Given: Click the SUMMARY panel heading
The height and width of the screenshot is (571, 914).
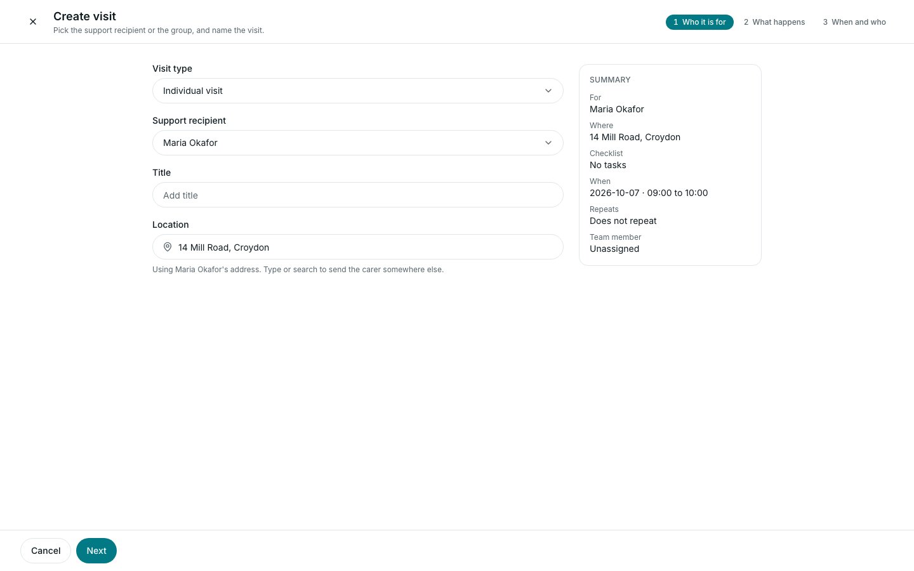Looking at the screenshot, I should point(610,80).
